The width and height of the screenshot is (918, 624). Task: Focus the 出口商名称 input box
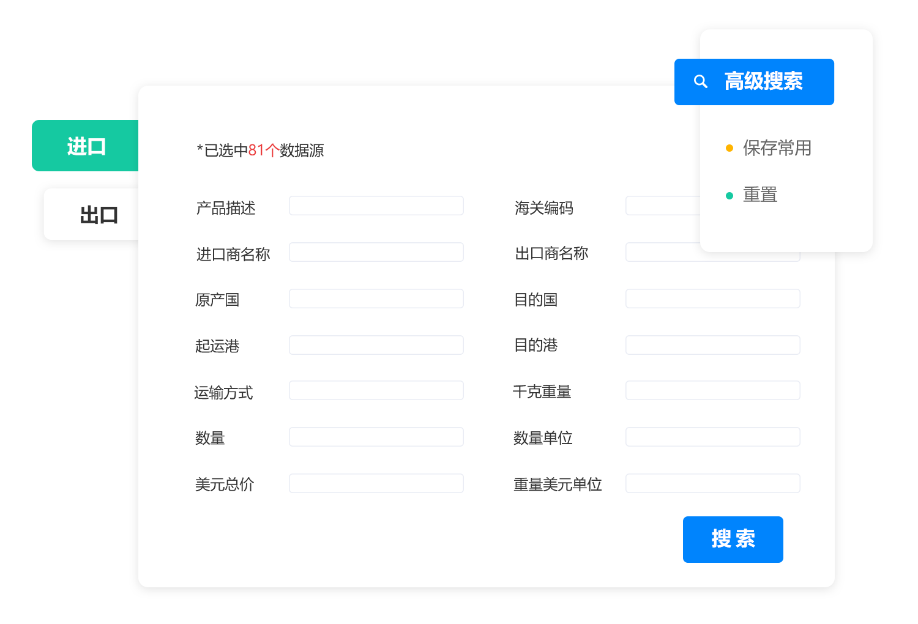point(662,253)
